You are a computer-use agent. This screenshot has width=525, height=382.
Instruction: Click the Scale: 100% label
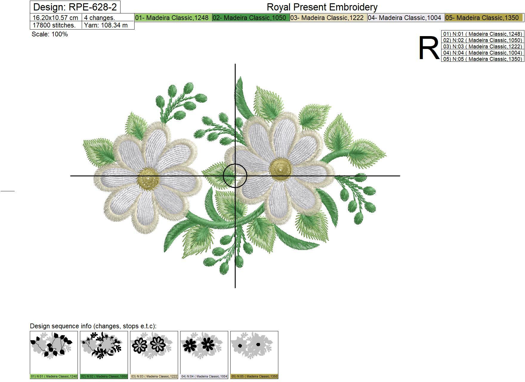point(50,35)
